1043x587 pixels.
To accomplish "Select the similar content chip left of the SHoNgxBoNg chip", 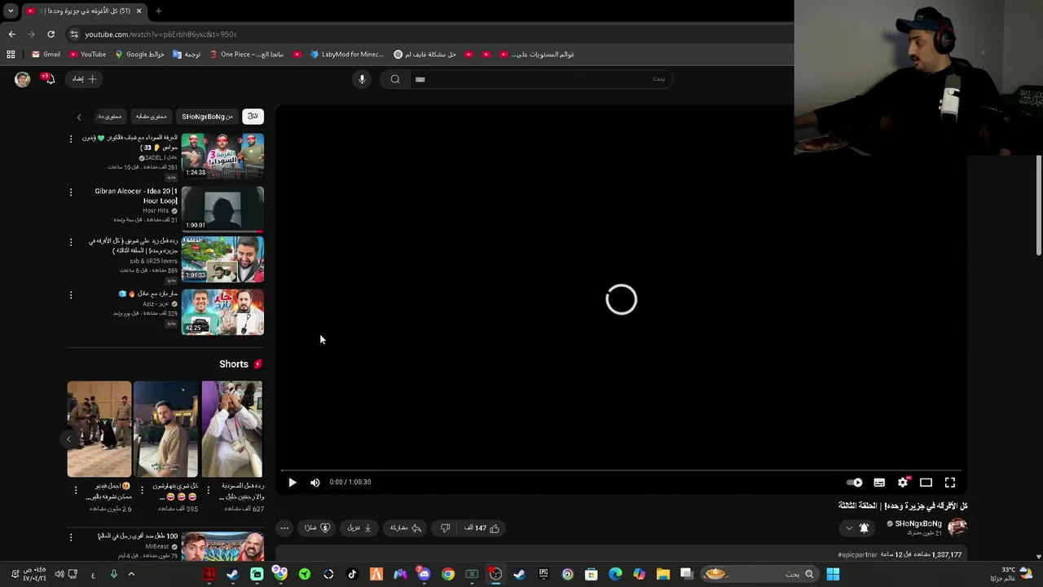I will [x=151, y=117].
